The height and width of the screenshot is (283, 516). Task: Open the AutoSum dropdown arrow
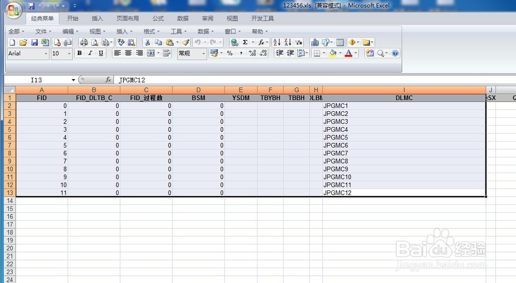click(x=253, y=42)
